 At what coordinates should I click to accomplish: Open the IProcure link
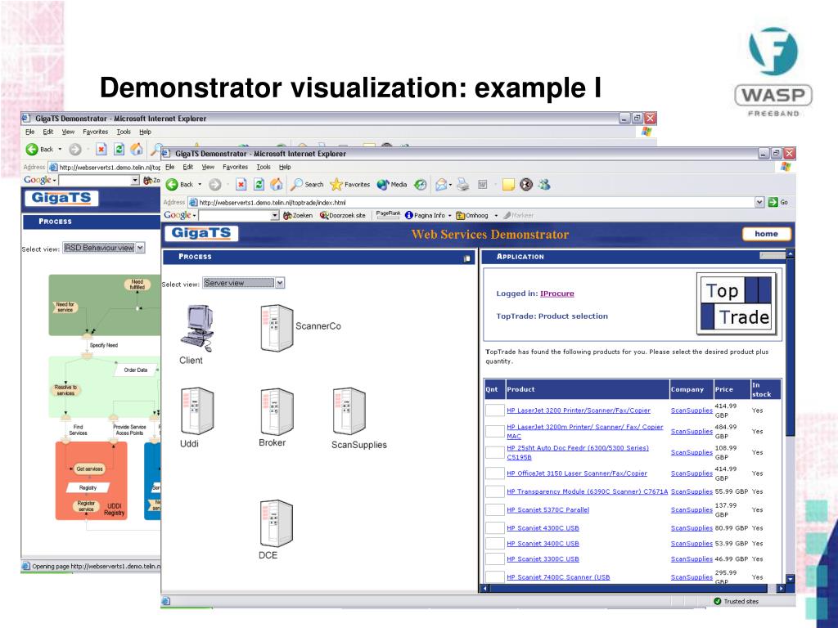coord(556,294)
